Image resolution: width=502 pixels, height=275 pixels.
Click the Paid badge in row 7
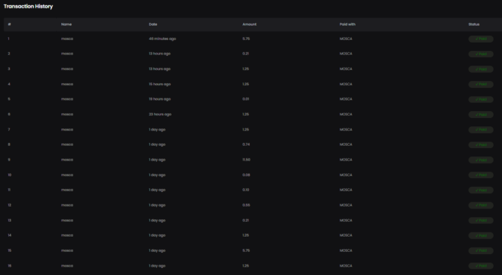pos(480,130)
